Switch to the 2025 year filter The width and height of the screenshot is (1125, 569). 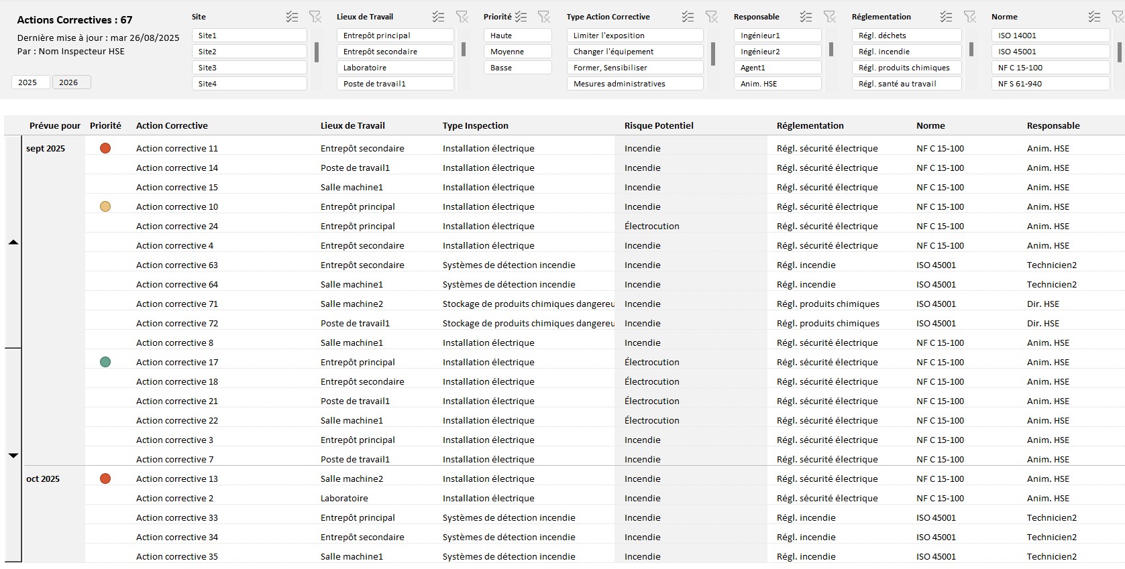pyautogui.click(x=30, y=82)
